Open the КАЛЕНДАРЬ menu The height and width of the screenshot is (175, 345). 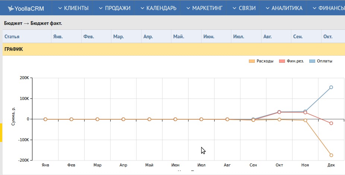[158, 8]
